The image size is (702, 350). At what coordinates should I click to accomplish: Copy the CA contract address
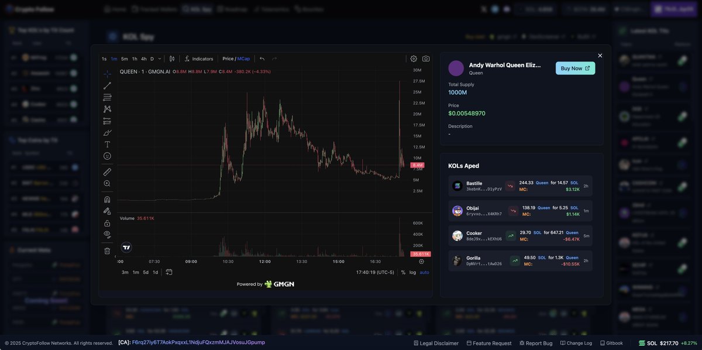click(x=198, y=342)
